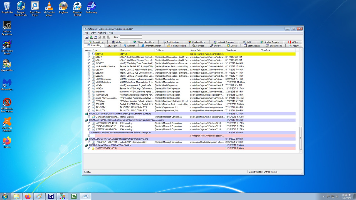
Task: Open Microsoft Excel from the taskbar
Action: pos(74,196)
